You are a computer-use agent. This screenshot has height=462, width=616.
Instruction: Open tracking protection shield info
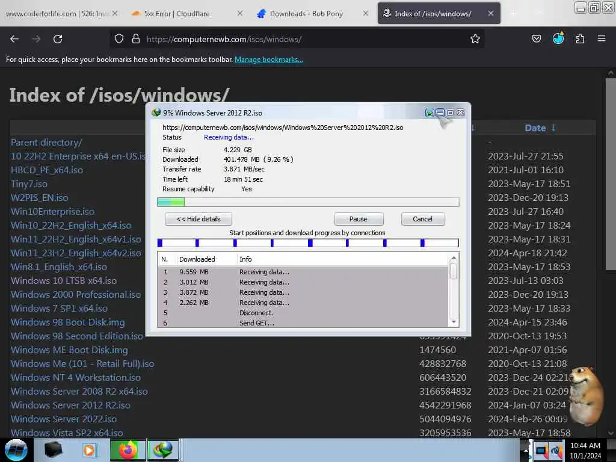click(119, 39)
